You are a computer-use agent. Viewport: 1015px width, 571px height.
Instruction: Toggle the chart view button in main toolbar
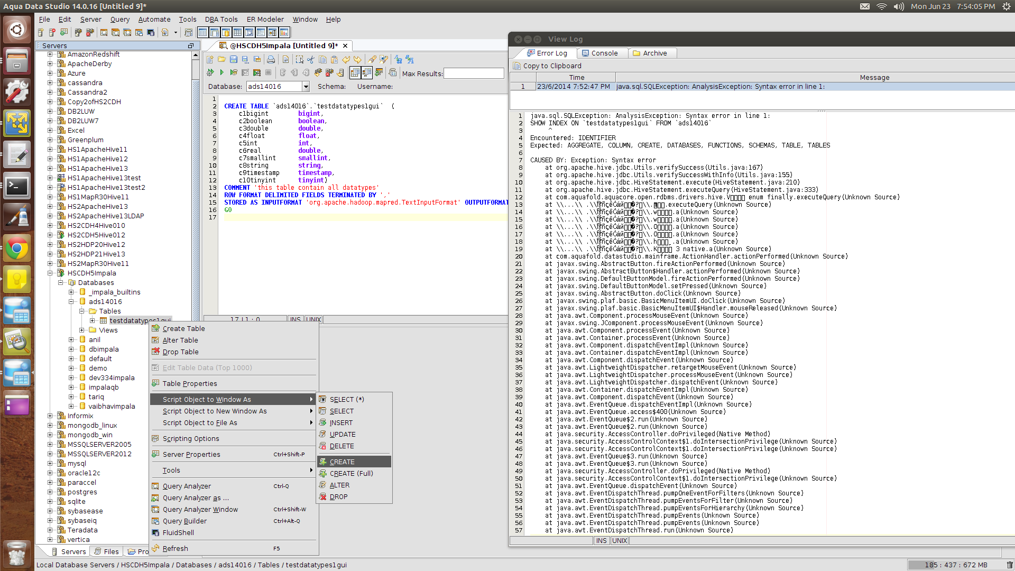[284, 32]
